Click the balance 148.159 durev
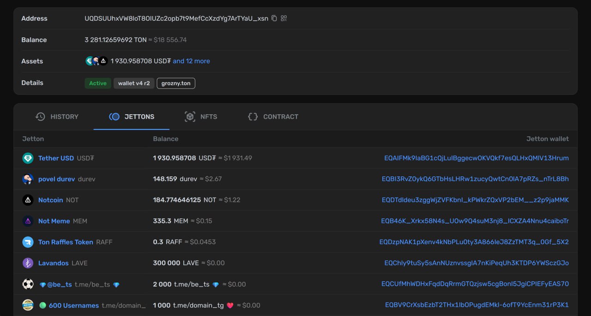The height and width of the screenshot is (316, 591). [x=175, y=179]
